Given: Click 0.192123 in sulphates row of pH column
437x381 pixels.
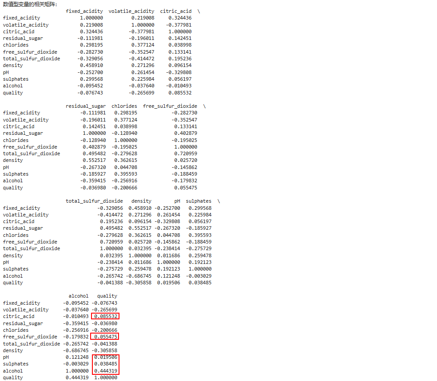Looking at the screenshot, I should (x=169, y=269).
